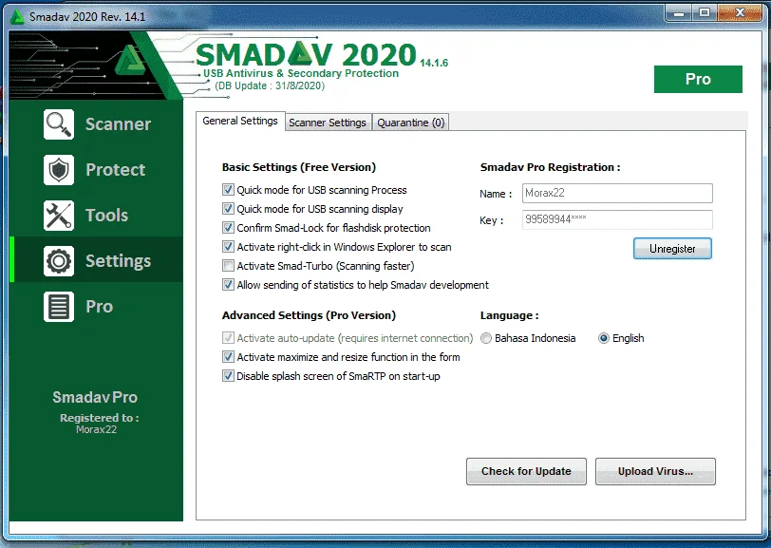This screenshot has width=771, height=548.
Task: Toggle maximize and resize function checkbox
Action: point(228,357)
